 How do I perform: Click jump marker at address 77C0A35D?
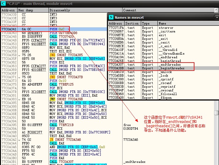[19, 55]
